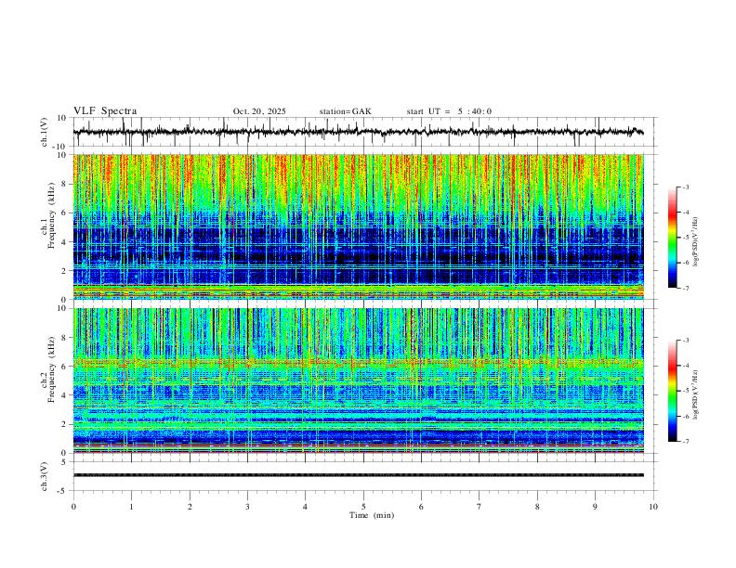Viewport: 736px width, 568px height.
Task: Click inside the ch.1 spectrogram panel
Action: pos(359,226)
